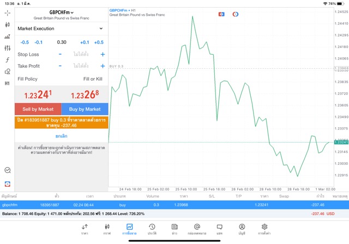Change the H1 timeframe in sidebar
The width and height of the screenshot is (349, 244).
tap(7, 84)
